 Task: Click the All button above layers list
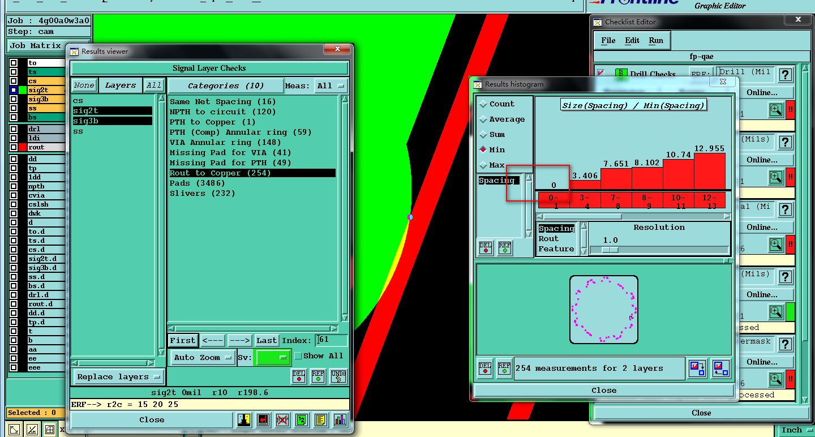click(x=154, y=85)
